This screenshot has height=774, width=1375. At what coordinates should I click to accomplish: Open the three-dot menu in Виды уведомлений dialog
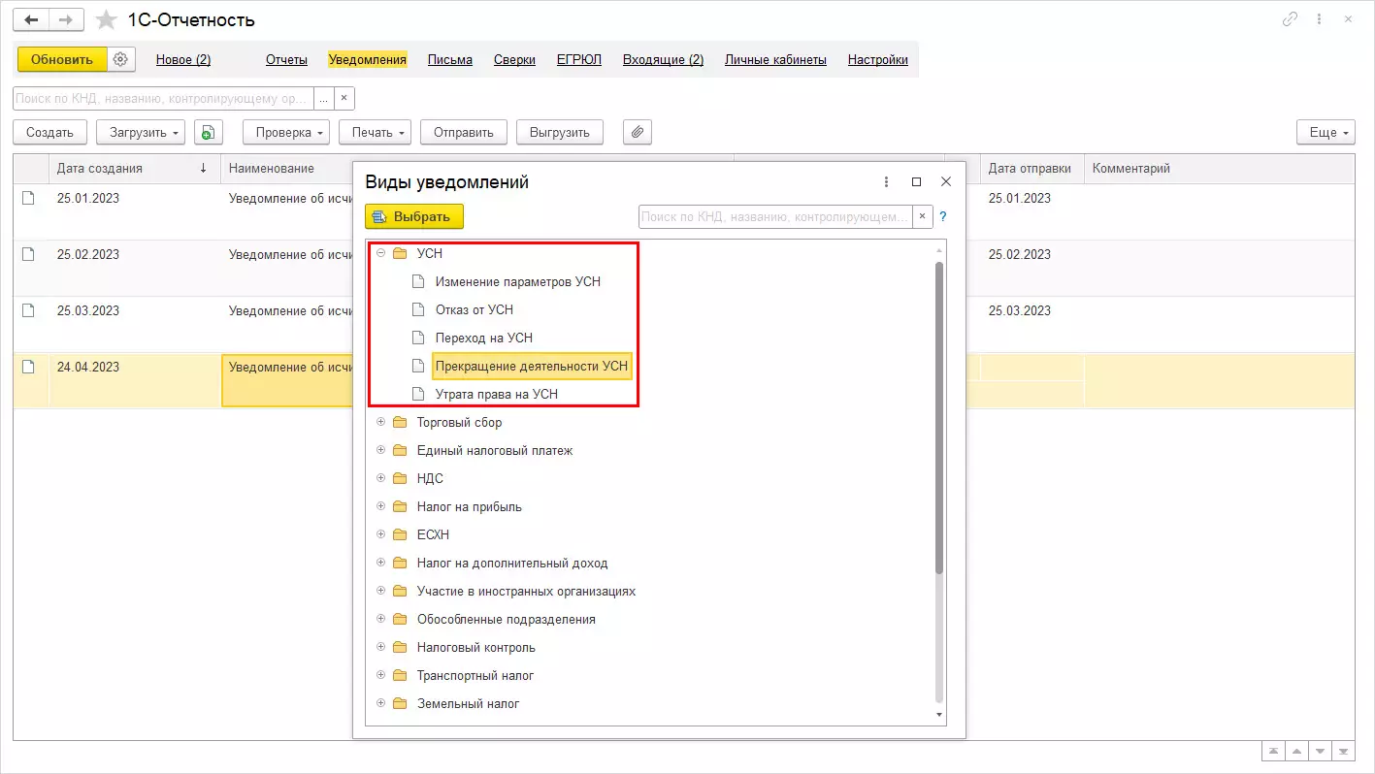(886, 181)
